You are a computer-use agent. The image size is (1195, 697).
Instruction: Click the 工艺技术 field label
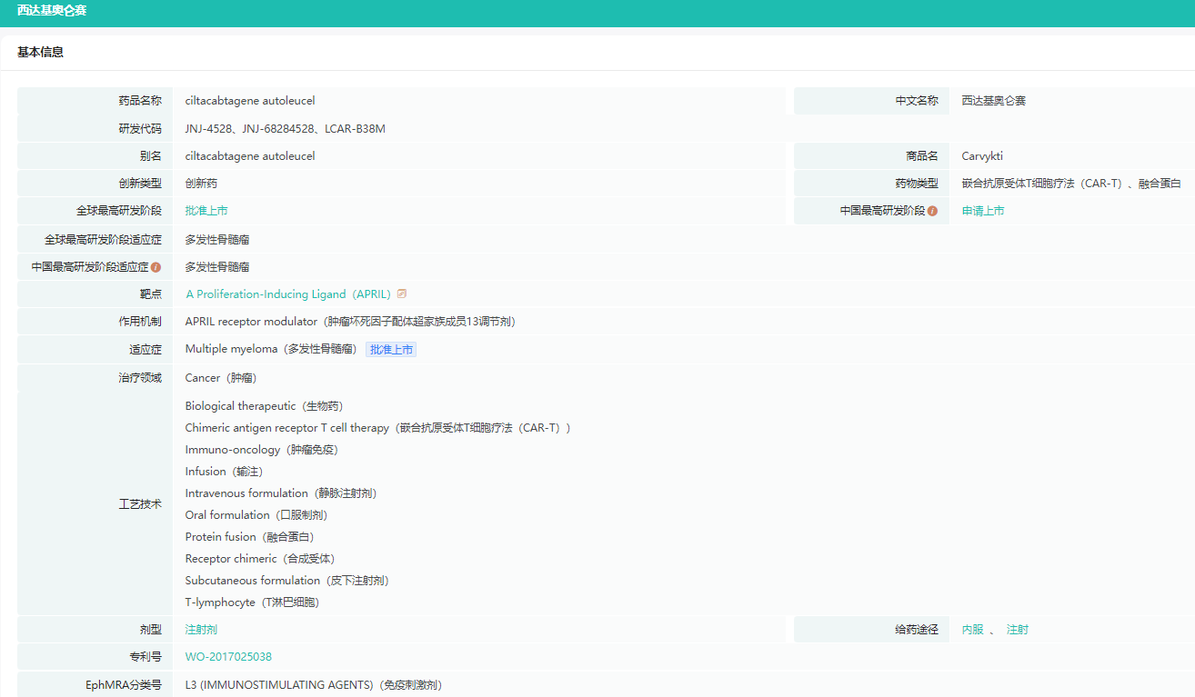(x=140, y=504)
